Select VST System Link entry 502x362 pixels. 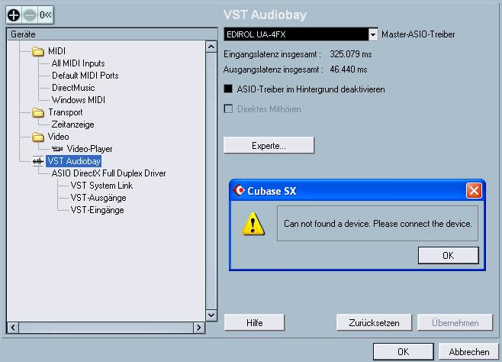[x=101, y=186]
